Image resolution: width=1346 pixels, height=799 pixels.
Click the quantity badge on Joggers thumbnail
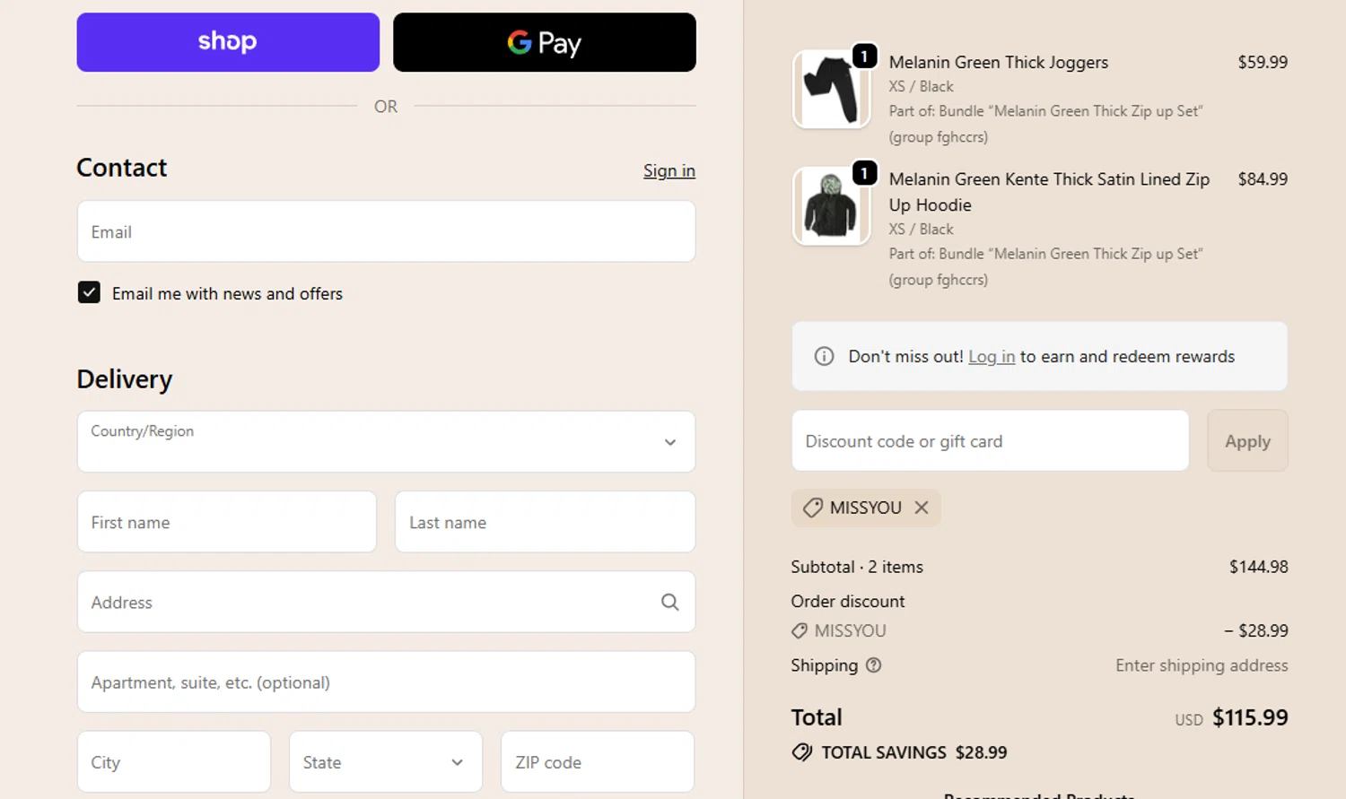(x=864, y=56)
